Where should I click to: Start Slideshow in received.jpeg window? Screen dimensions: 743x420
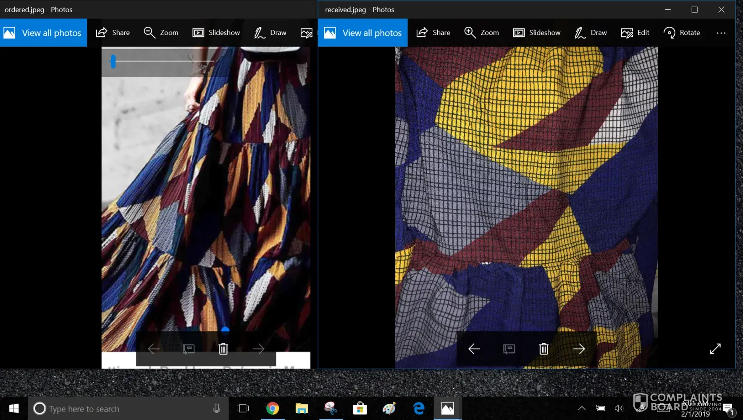pyautogui.click(x=536, y=33)
